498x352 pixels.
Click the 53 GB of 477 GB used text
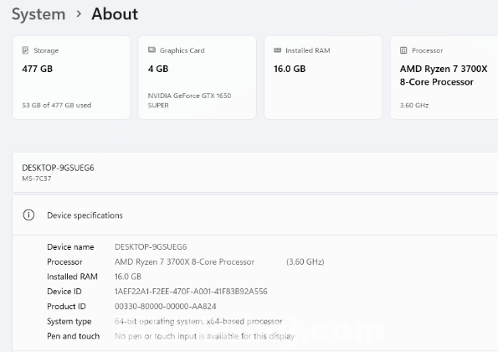57,106
